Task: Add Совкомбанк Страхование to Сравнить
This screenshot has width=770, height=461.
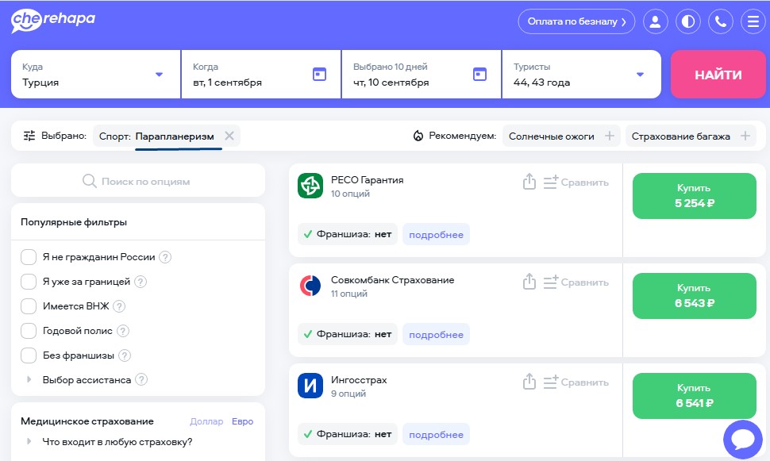Action: [576, 282]
